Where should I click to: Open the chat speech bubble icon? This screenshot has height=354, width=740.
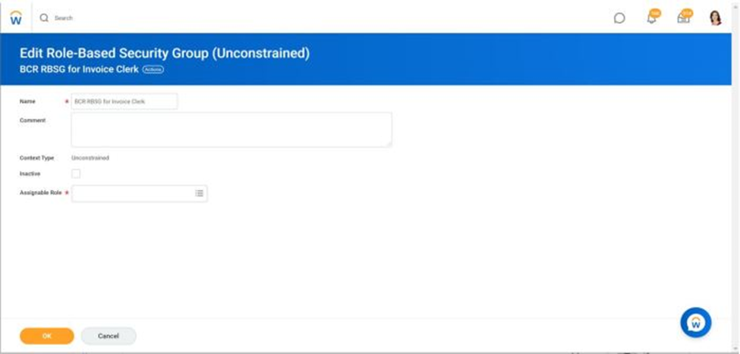pos(619,18)
